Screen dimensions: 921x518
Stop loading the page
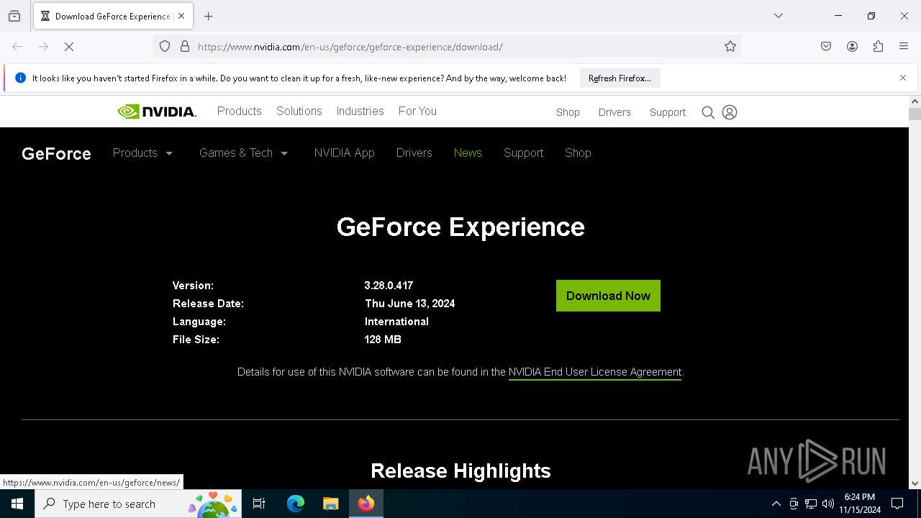(69, 47)
